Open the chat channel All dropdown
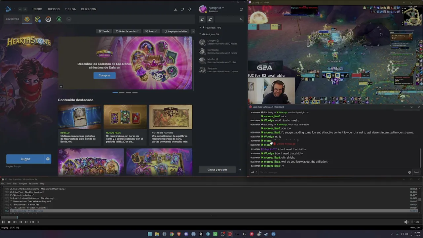This screenshot has width=423, height=238. (254, 172)
